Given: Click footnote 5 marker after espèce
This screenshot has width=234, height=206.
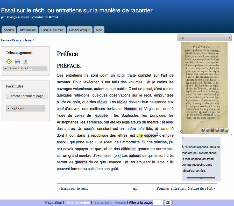Looking at the screenshot, I should point(157,134).
